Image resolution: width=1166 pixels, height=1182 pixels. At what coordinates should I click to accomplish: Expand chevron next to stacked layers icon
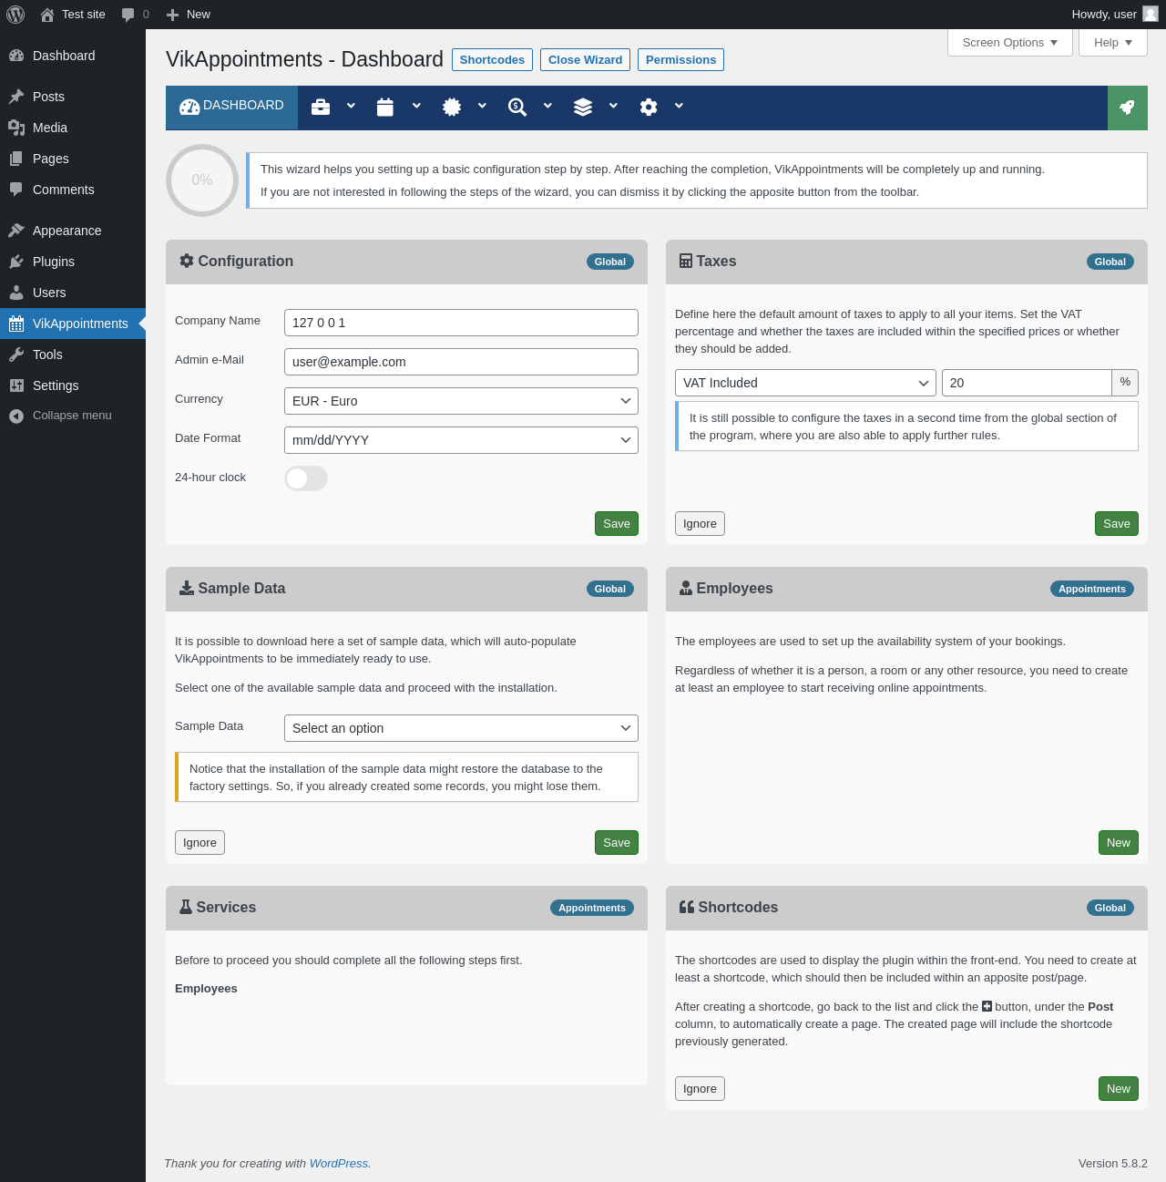613,107
